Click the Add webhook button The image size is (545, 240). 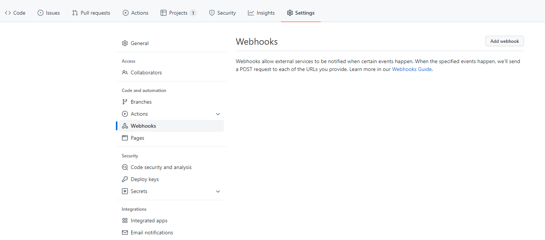tap(504, 41)
